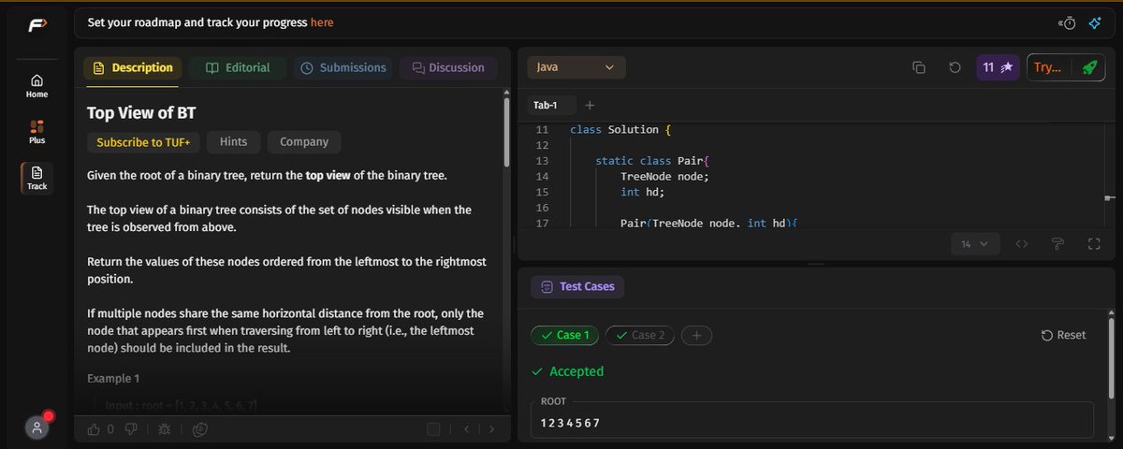The width and height of the screenshot is (1123, 449).
Task: Click the Company button
Action: pyautogui.click(x=304, y=142)
